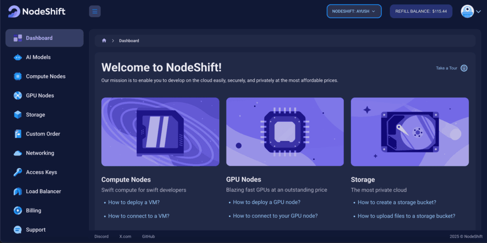Open the Discord link in footer

pos(102,236)
